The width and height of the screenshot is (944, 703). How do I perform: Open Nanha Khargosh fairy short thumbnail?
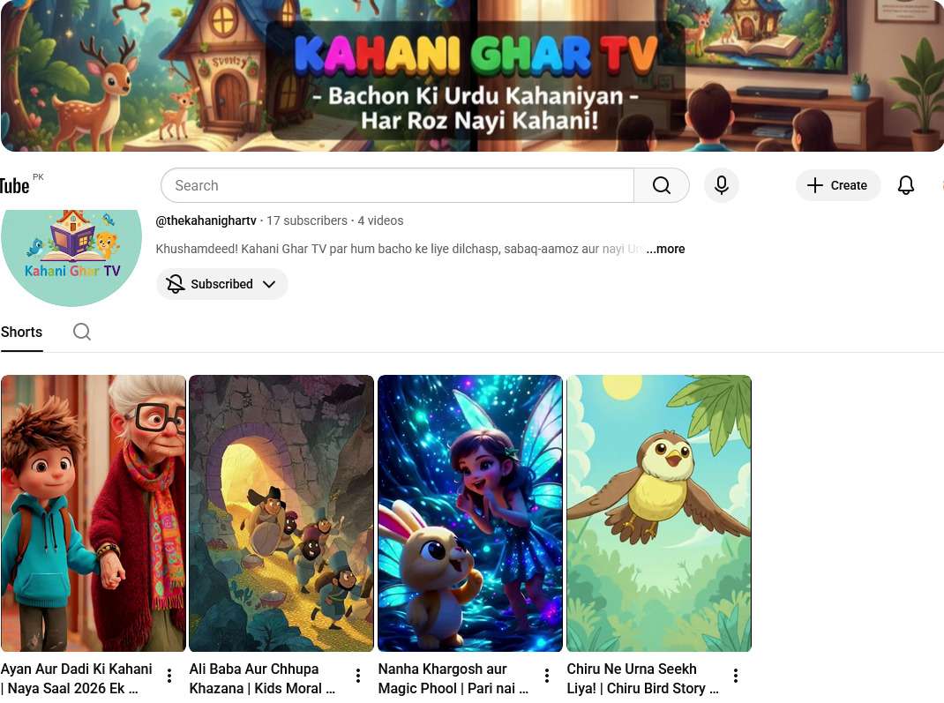coord(470,512)
